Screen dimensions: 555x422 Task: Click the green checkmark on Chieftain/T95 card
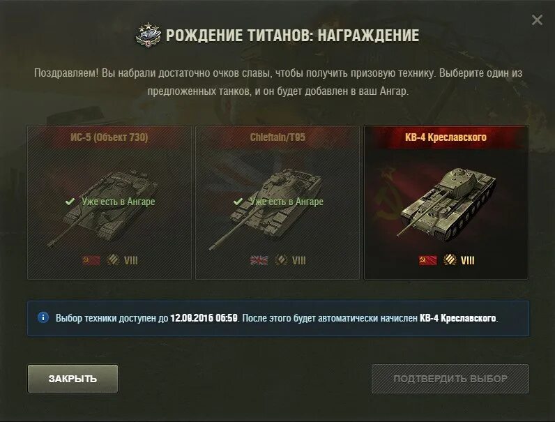[238, 202]
